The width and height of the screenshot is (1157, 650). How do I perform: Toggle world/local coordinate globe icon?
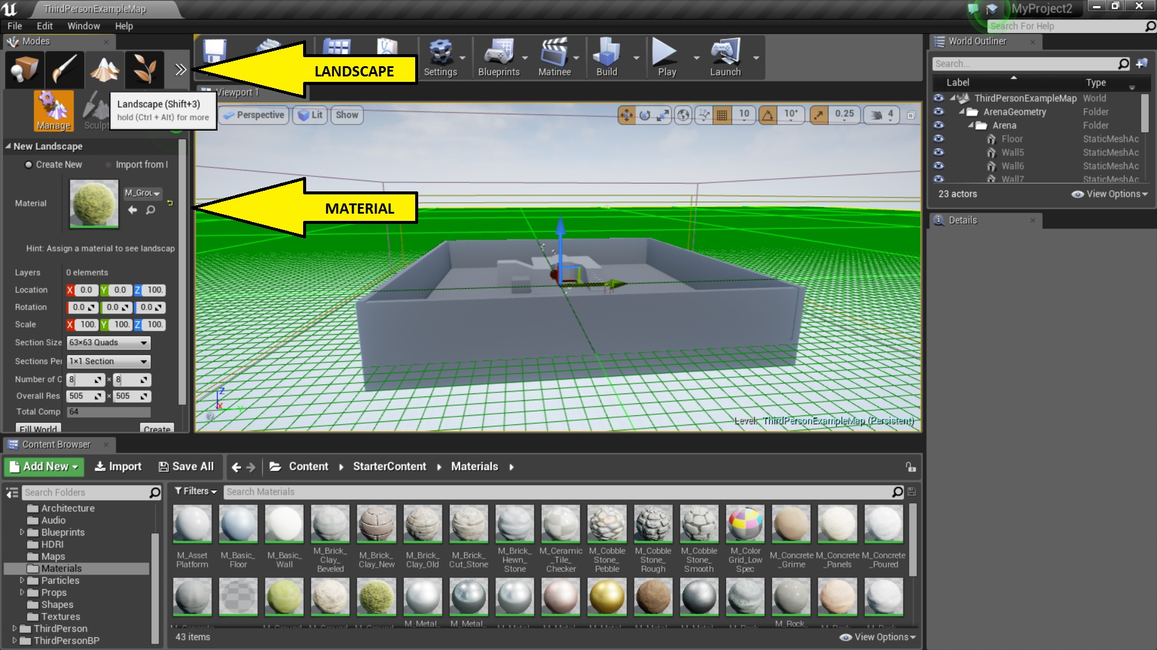[x=683, y=115]
